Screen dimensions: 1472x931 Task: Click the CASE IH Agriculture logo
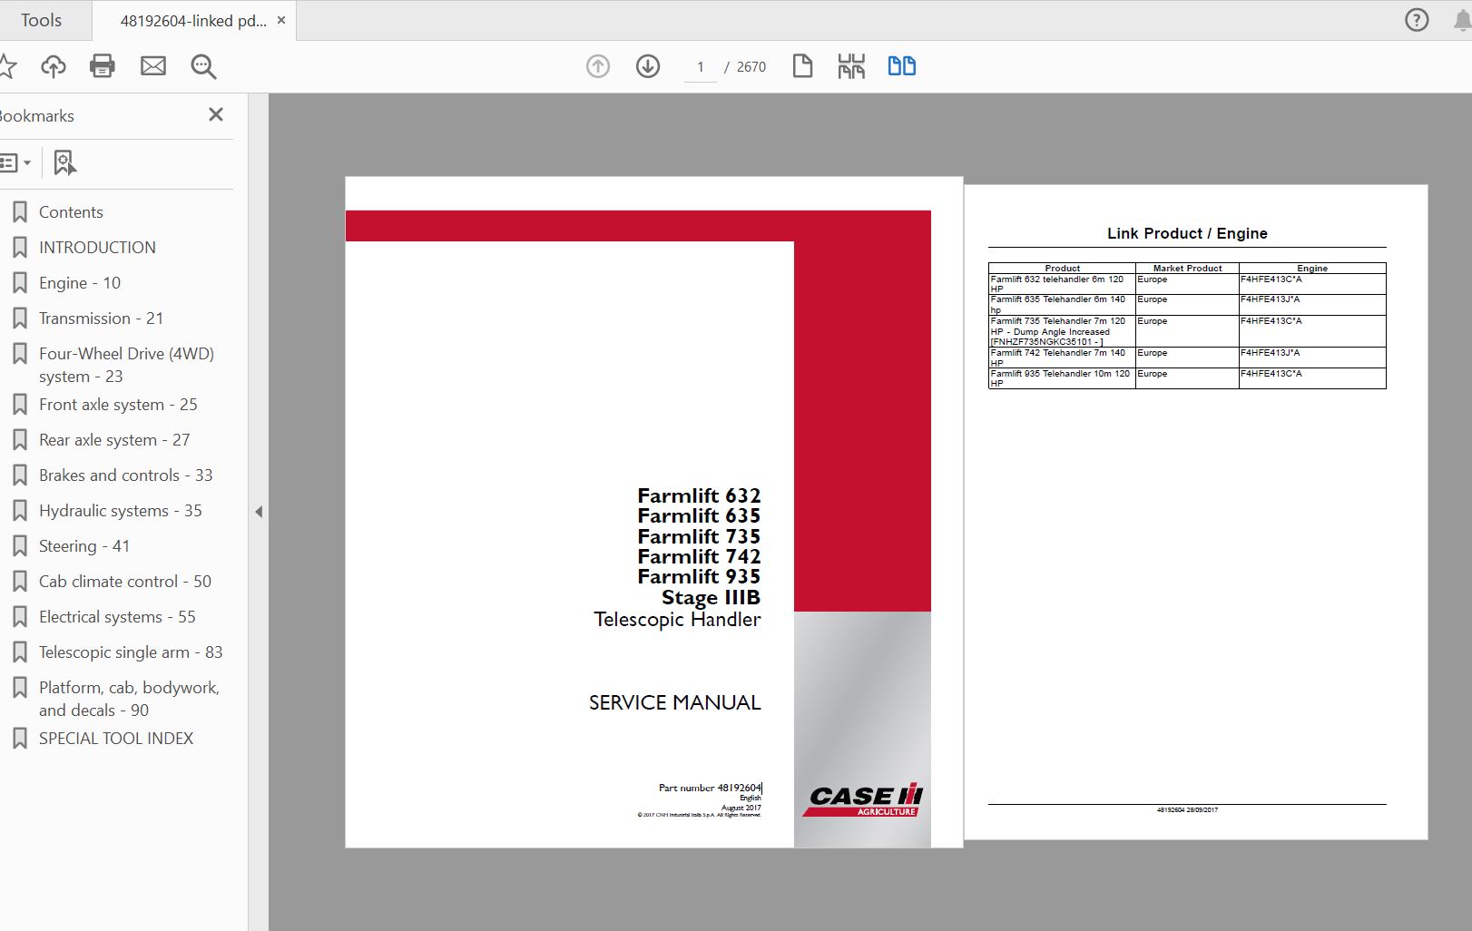point(863,800)
